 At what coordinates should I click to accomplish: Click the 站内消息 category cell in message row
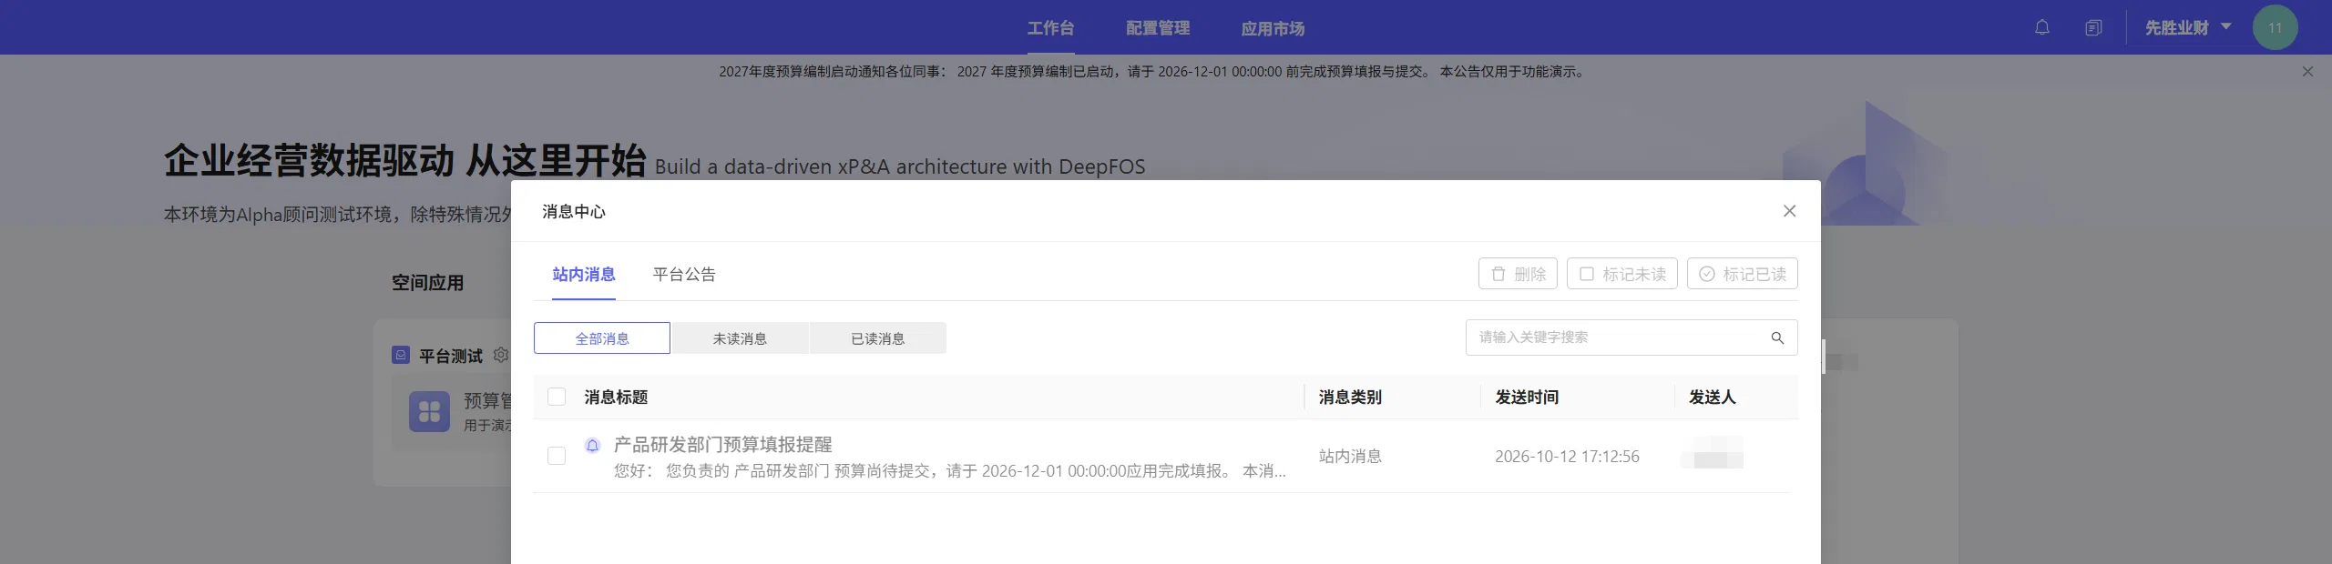(x=1350, y=457)
